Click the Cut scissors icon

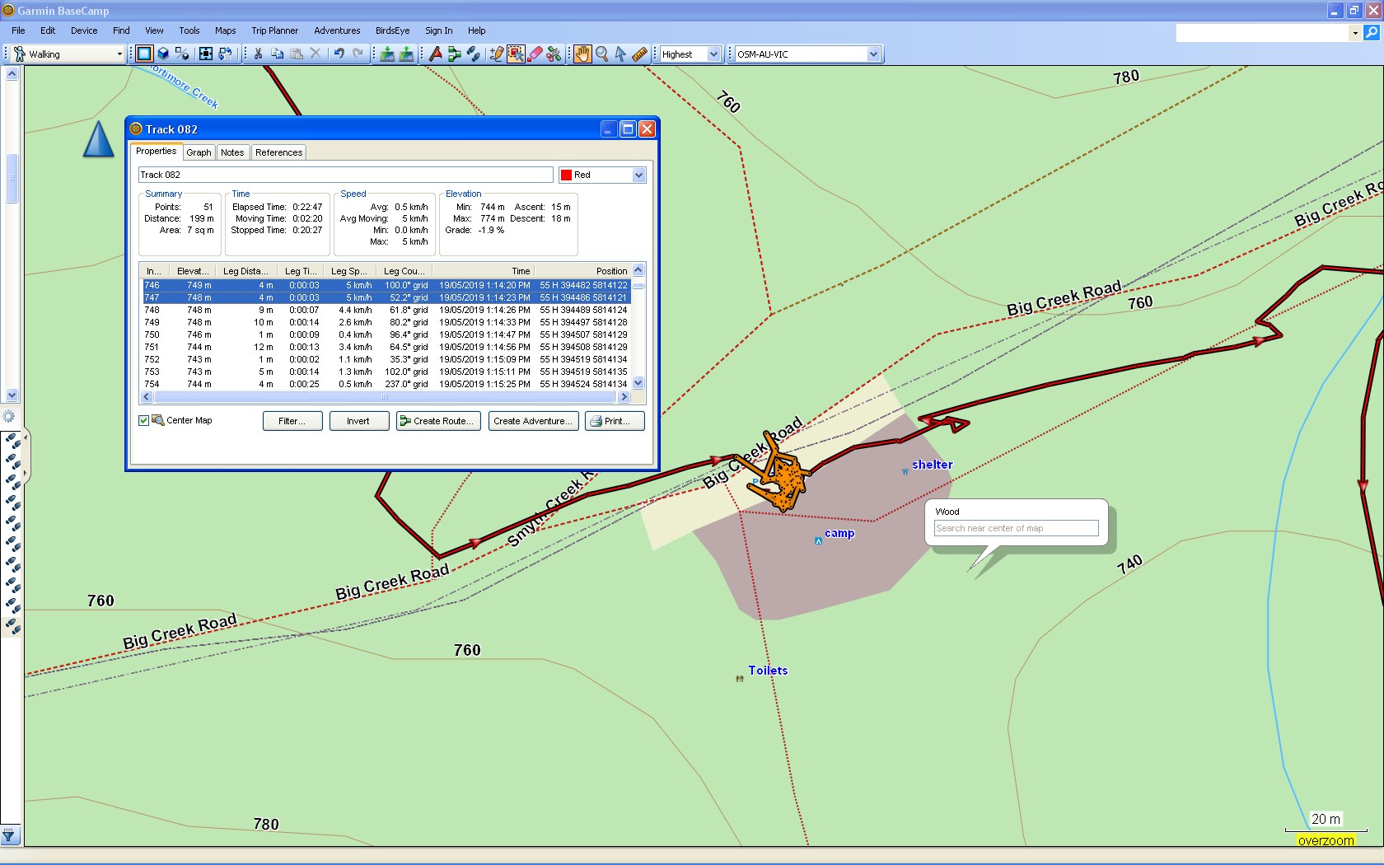click(258, 54)
